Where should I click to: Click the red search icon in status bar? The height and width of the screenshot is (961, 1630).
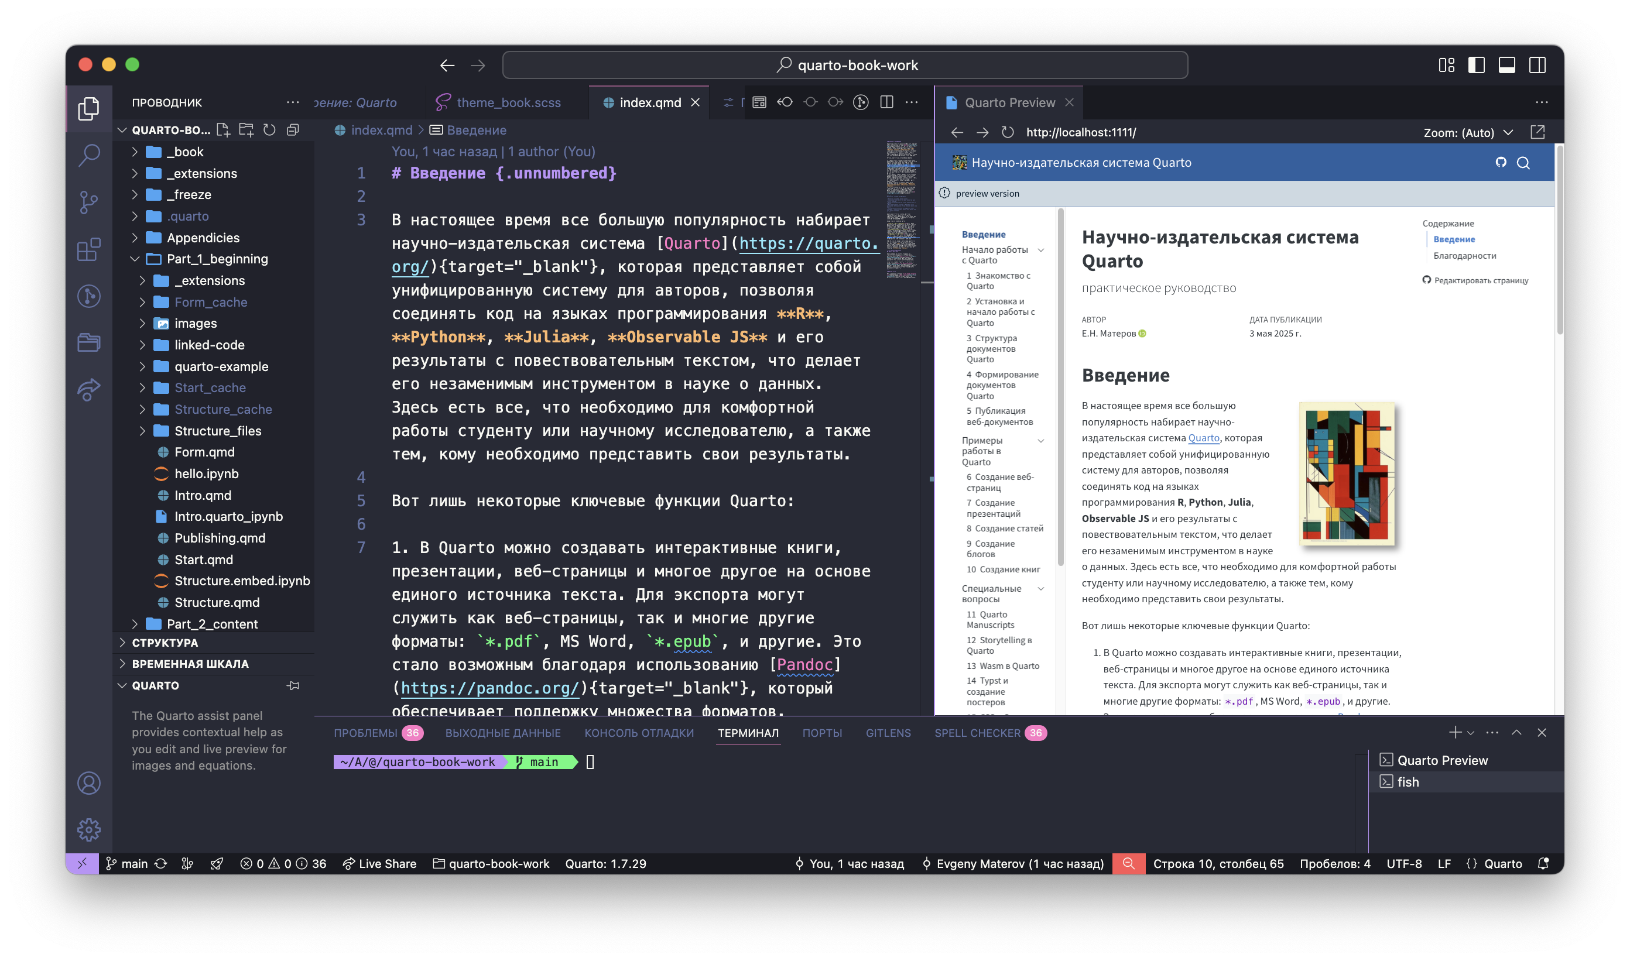point(1129,864)
